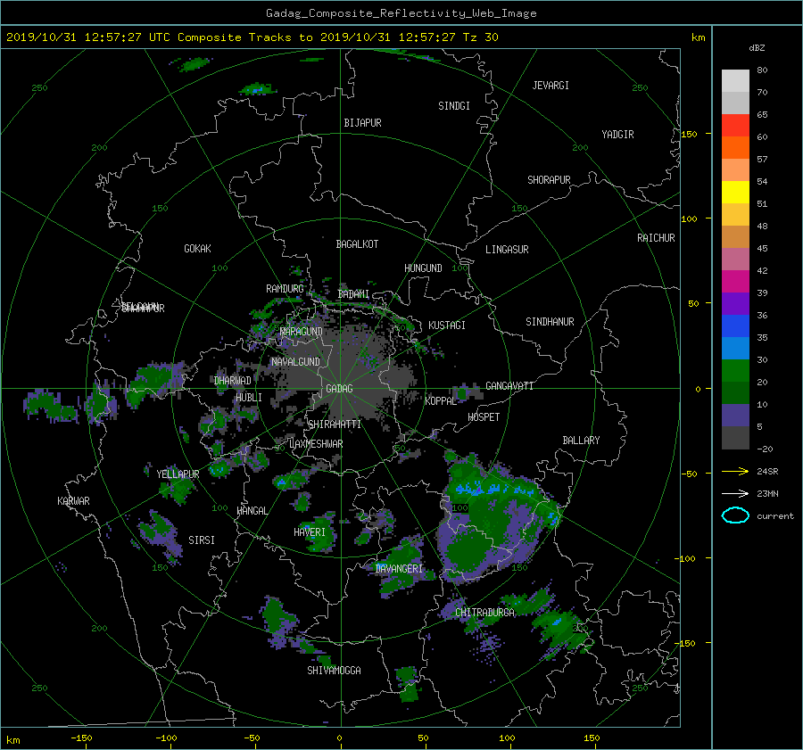Screen dimensions: 803x750
Task: Click the GANGAVATI city label
Action: pos(509,386)
